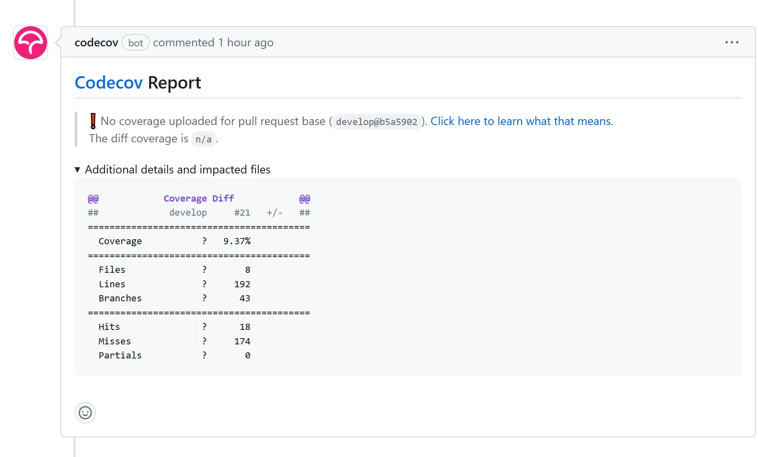Image resolution: width=758 pixels, height=457 pixels.
Task: Open the emoji reaction picker
Action: [x=85, y=413]
